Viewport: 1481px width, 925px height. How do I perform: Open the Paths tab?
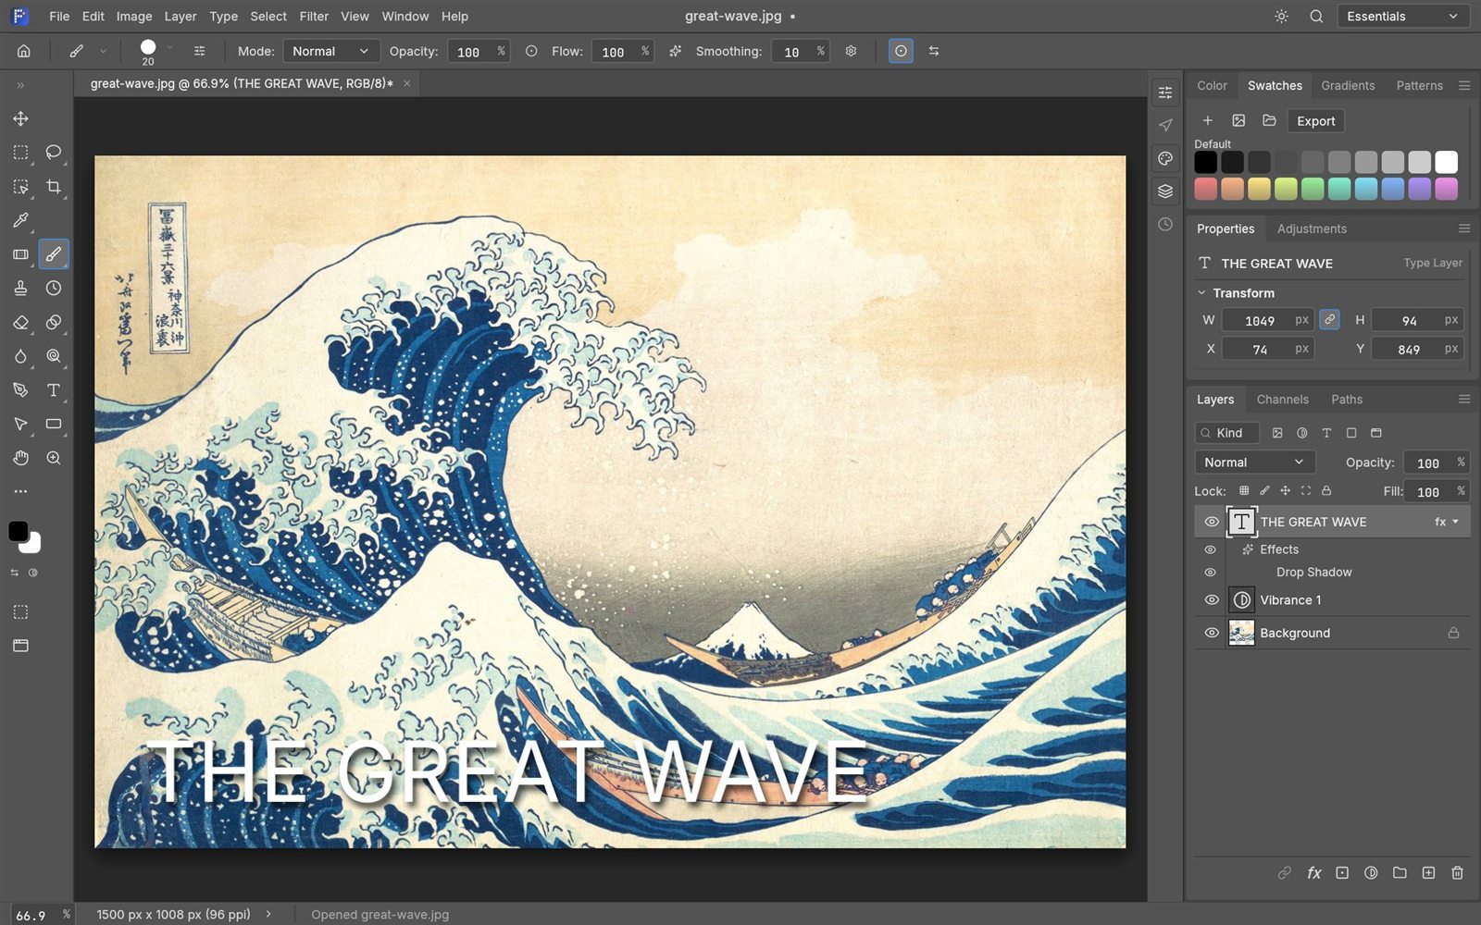point(1347,400)
